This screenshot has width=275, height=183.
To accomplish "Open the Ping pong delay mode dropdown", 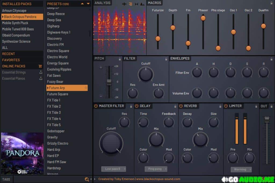I will pos(156,169).
